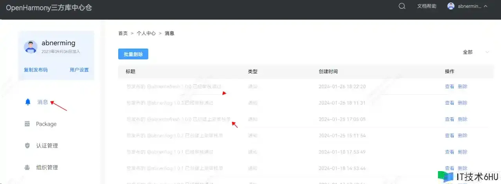View the 2024-01-25 17:05:05 message

click(449, 120)
